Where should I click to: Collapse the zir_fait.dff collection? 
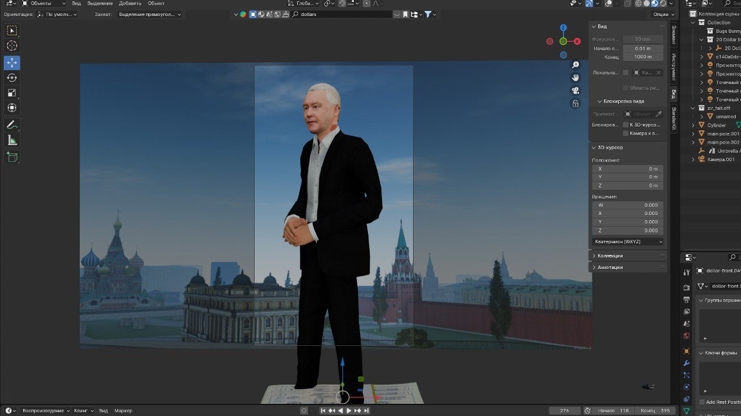693,108
